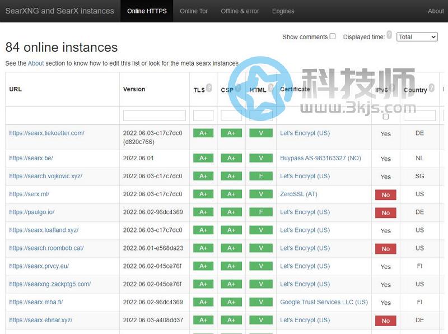Open the ZeroSSL (AT) certificate link

coord(298,194)
